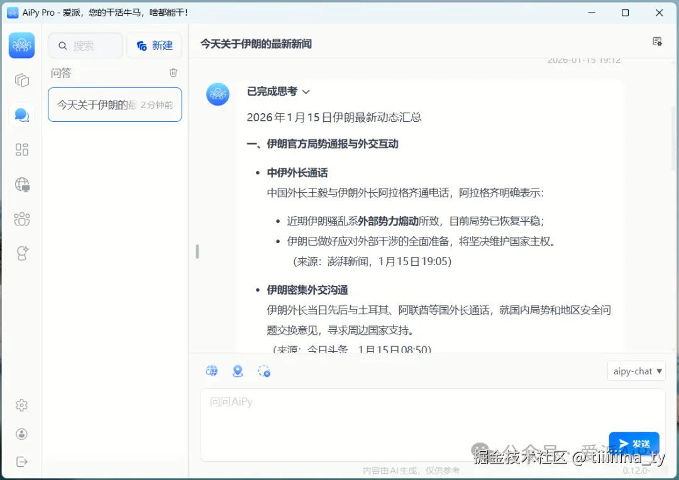Open the apps grid icon in the sidebar
This screenshot has height=480, width=679.
(21, 150)
